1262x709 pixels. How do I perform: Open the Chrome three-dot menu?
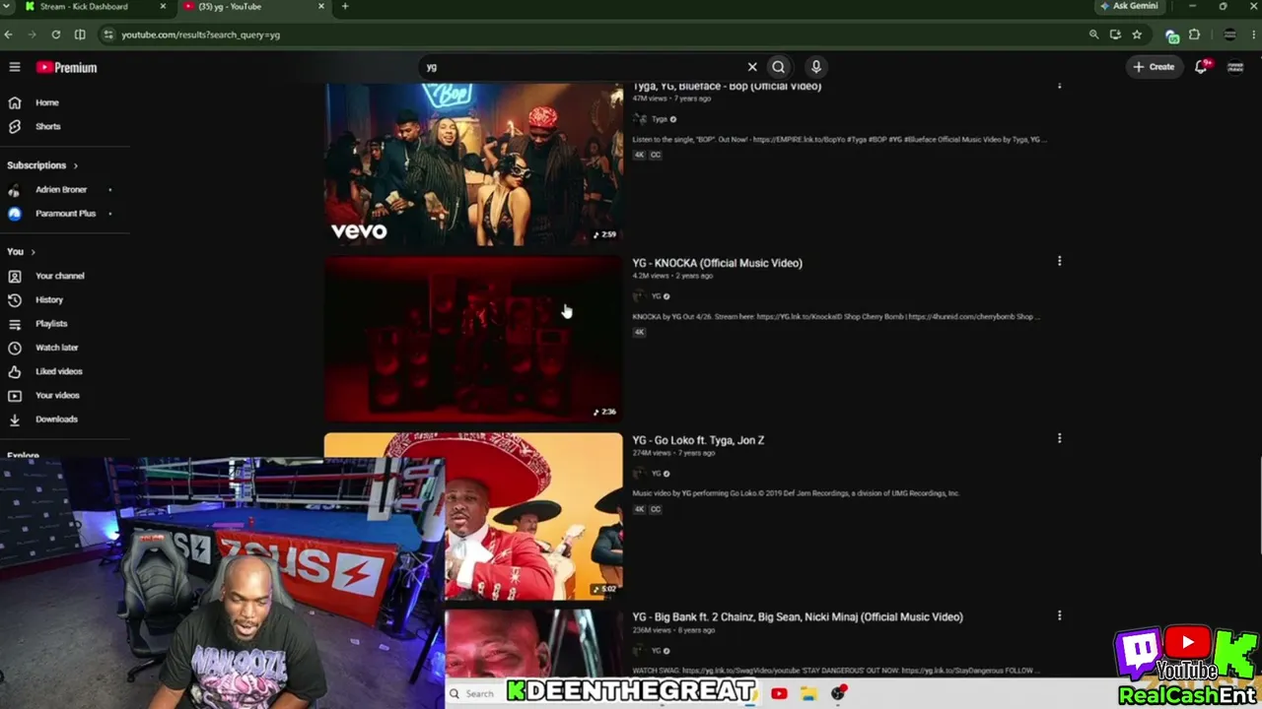1253,34
